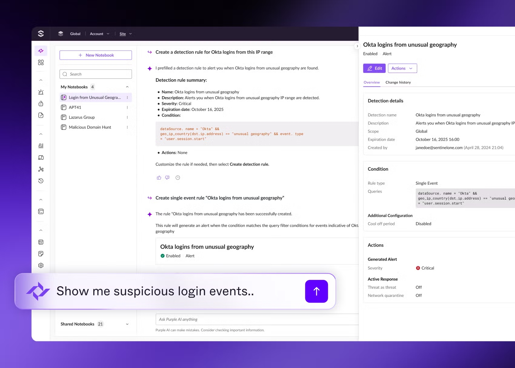Open the history clock icon in sidebar

pos(41,181)
